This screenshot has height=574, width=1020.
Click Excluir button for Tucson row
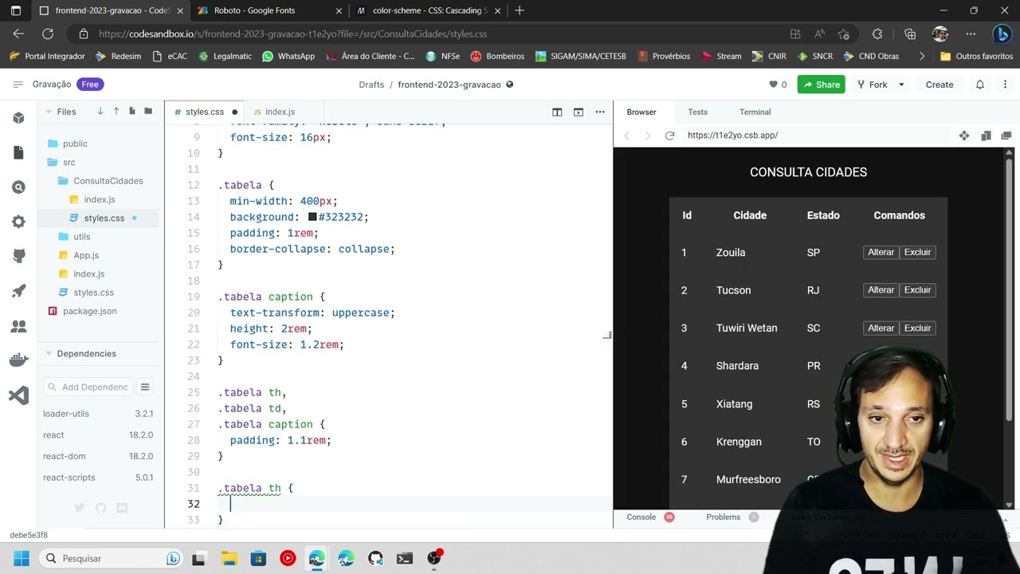(x=917, y=290)
